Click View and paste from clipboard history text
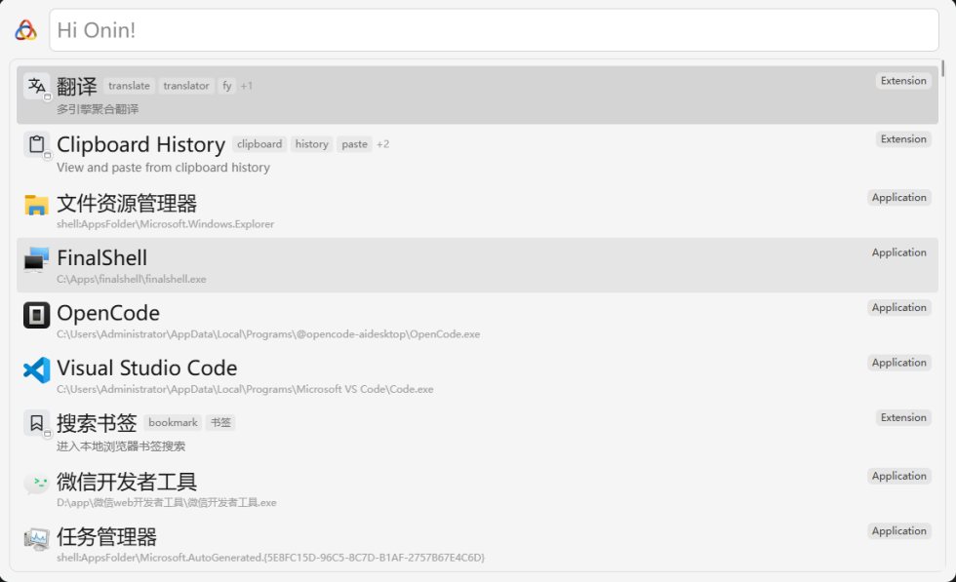The height and width of the screenshot is (582, 956). (x=164, y=167)
